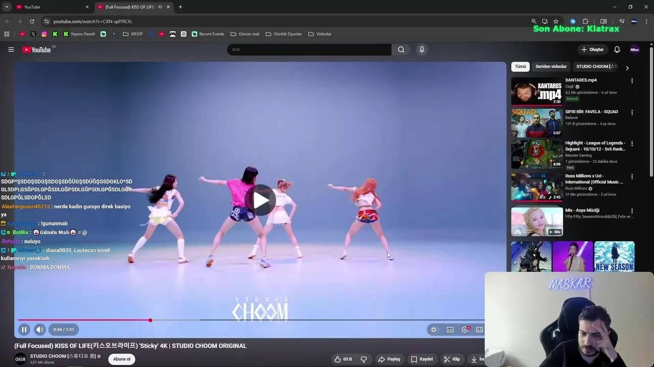
Task: Open STUDIO CHOOM channel avatar
Action: click(20, 359)
